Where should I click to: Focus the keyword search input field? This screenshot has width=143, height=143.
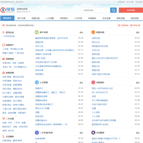point(96,10)
